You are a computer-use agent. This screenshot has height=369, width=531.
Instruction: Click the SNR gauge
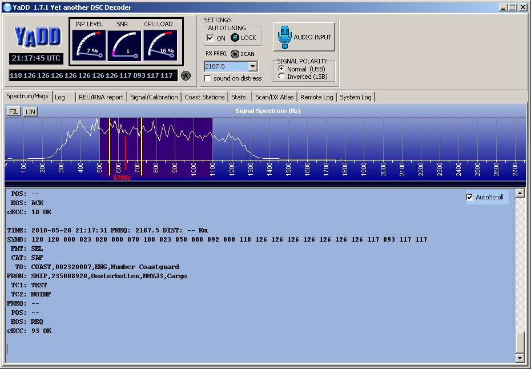click(x=124, y=45)
